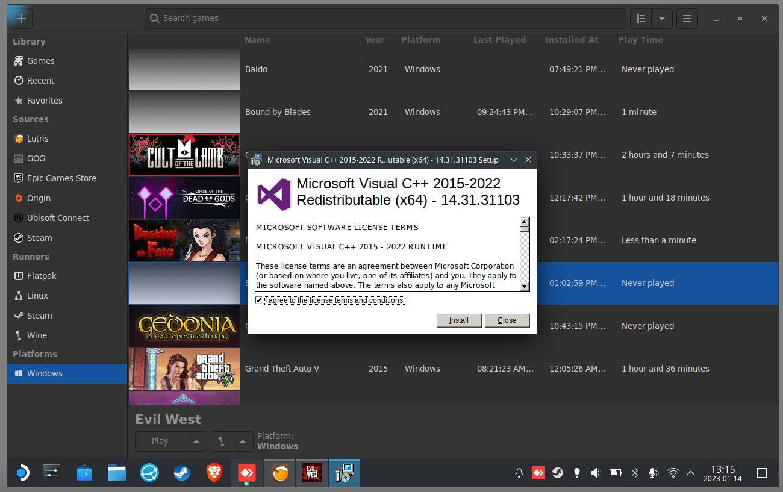This screenshot has width=783, height=492.
Task: Open notifications bell in system tray
Action: point(519,473)
